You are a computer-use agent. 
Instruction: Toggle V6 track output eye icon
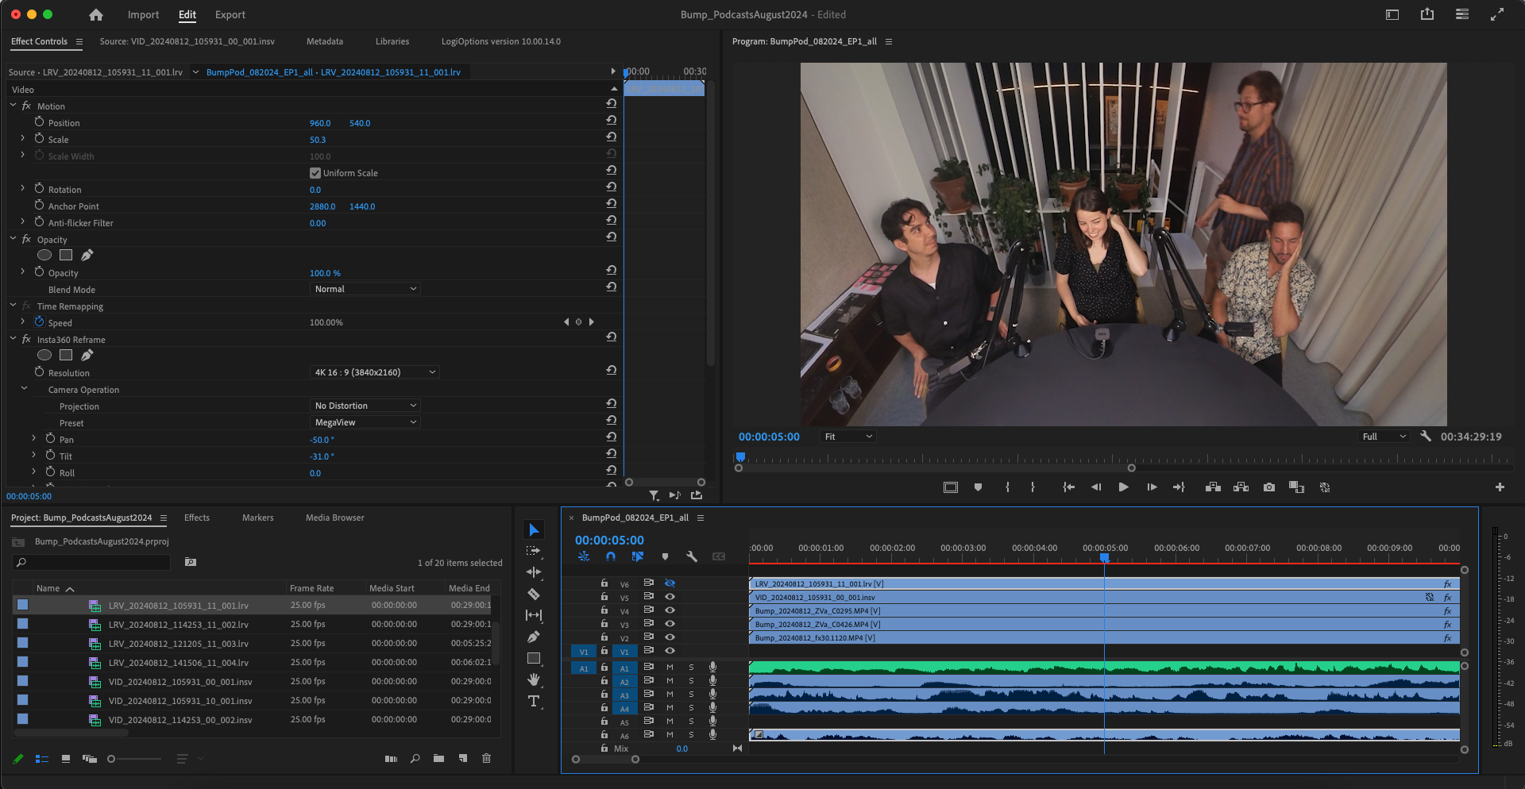(670, 583)
